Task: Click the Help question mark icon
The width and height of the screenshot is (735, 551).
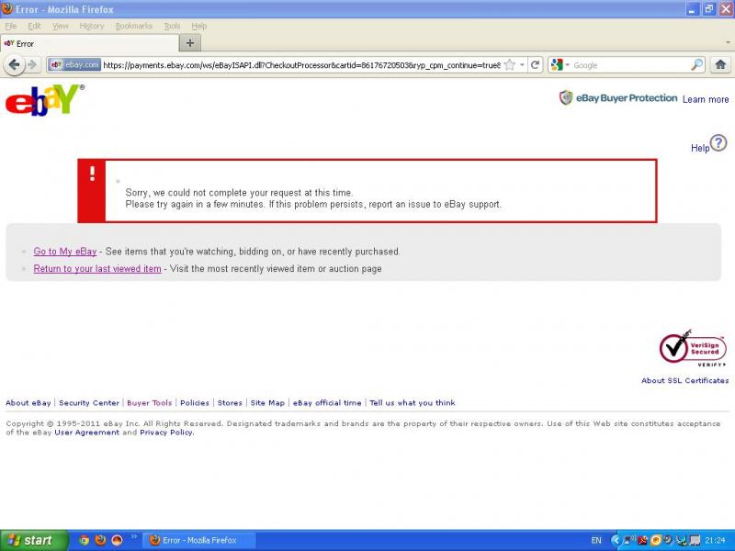Action: coord(718,143)
